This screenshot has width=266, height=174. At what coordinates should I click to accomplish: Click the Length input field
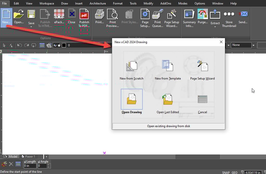click(30, 166)
